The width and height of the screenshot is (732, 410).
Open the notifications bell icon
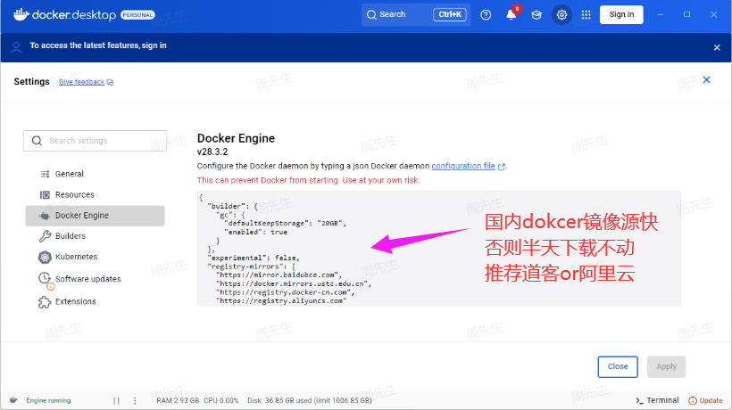(512, 15)
